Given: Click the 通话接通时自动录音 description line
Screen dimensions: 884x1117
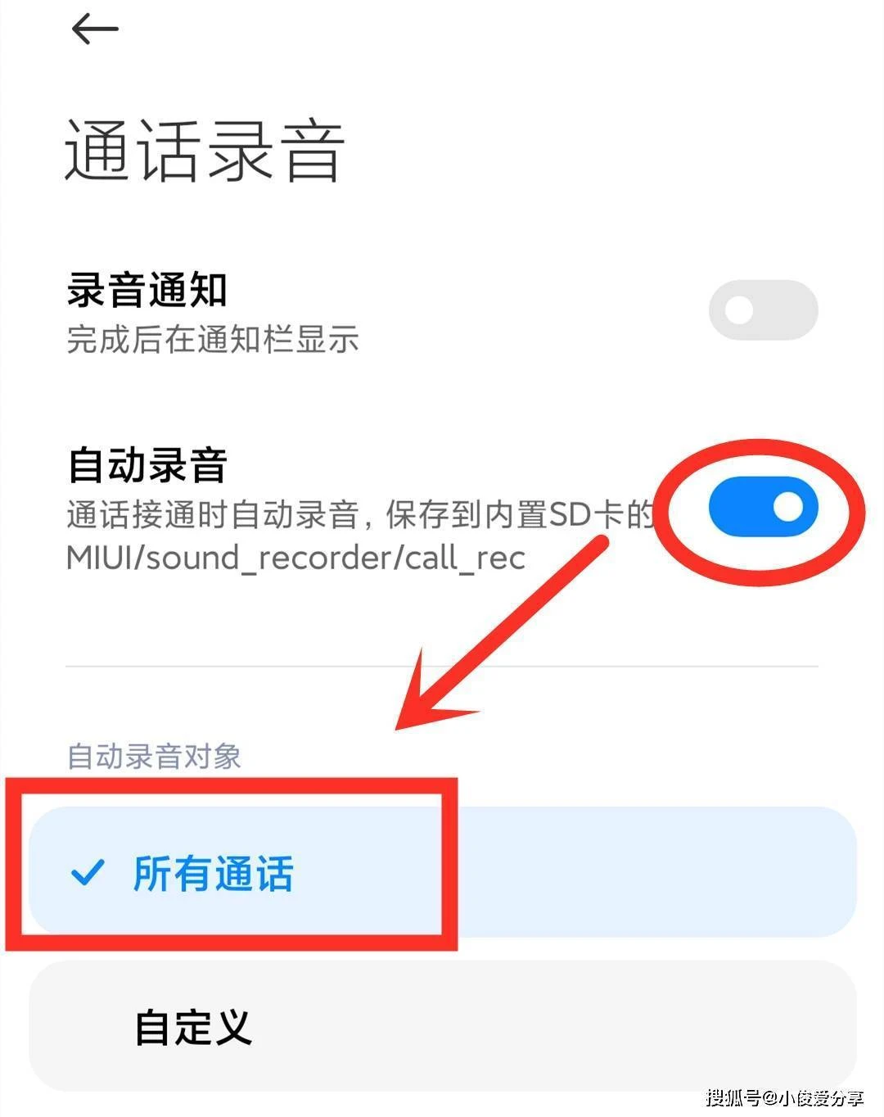Looking at the screenshot, I should (360, 515).
